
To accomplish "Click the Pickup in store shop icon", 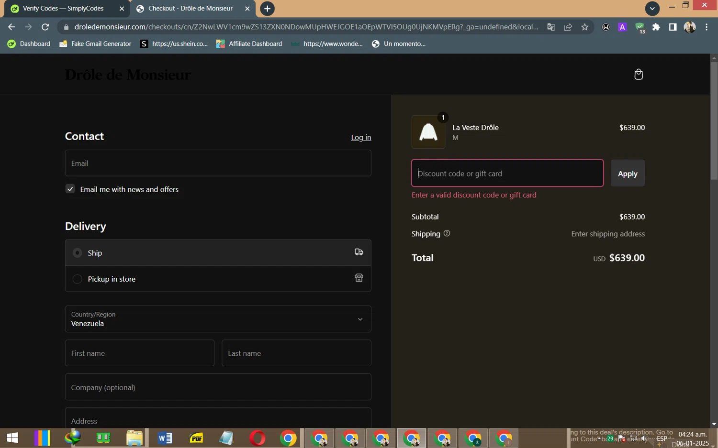I will (x=359, y=278).
